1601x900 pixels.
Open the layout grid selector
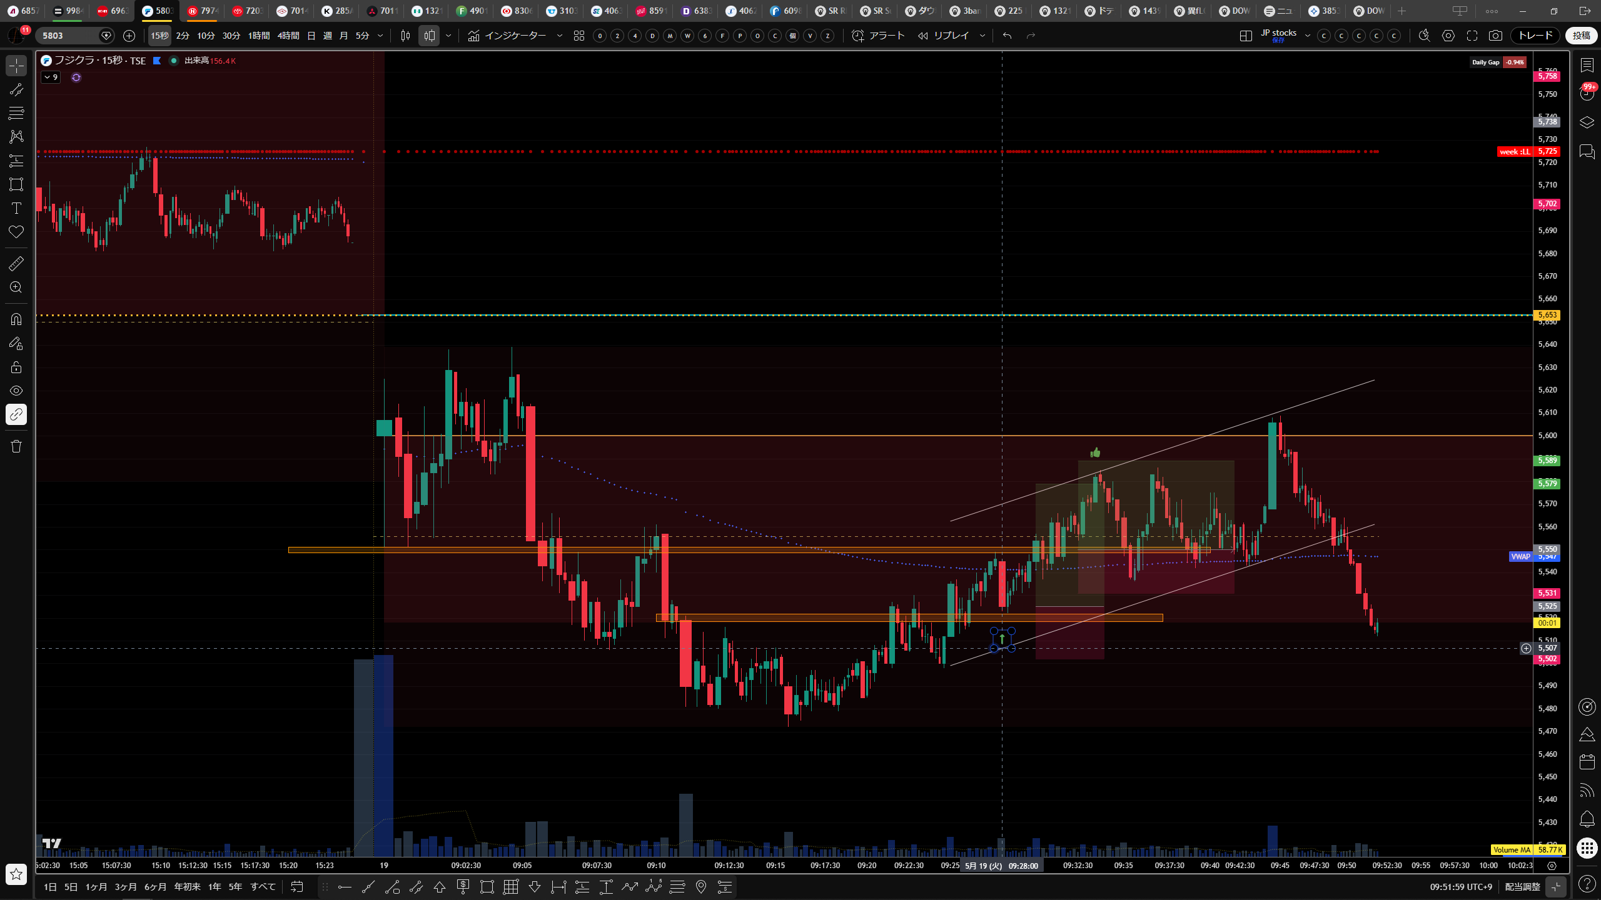point(1246,36)
